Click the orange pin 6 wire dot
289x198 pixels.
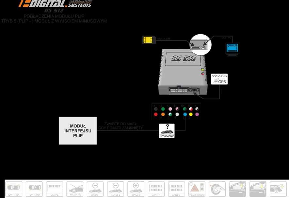[x=163, y=114]
